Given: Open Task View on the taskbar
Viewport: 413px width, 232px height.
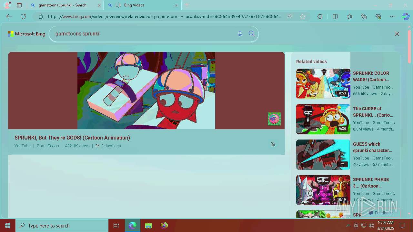Looking at the screenshot, I should [x=116, y=226].
